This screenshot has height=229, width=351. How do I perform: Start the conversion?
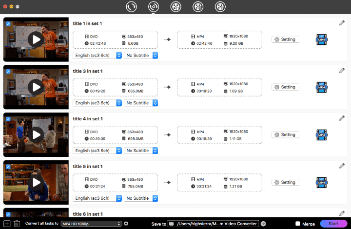click(x=333, y=224)
